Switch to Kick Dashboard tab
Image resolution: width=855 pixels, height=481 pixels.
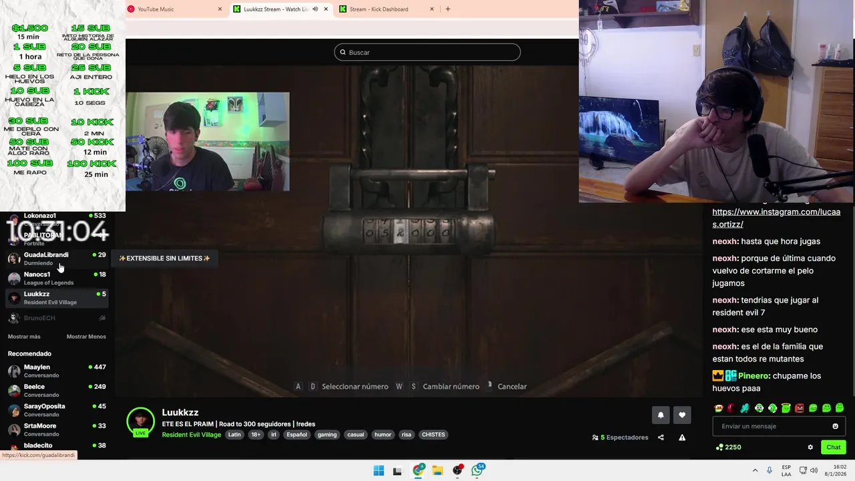(x=386, y=9)
